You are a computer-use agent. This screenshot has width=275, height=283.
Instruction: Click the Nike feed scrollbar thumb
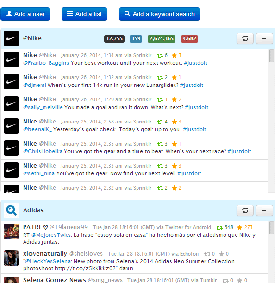[272, 56]
